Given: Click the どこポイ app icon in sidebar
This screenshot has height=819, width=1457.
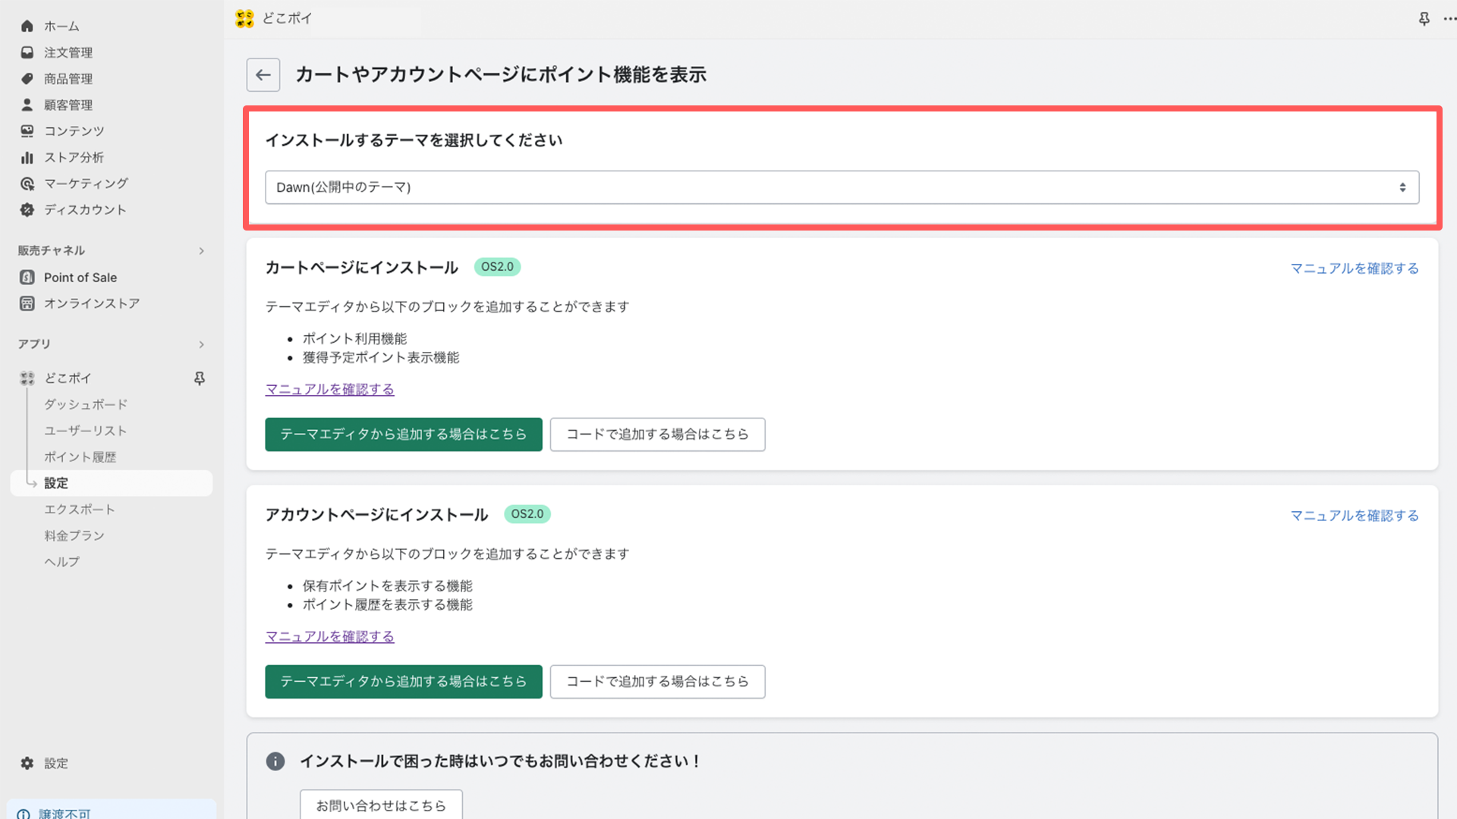Looking at the screenshot, I should [x=27, y=378].
